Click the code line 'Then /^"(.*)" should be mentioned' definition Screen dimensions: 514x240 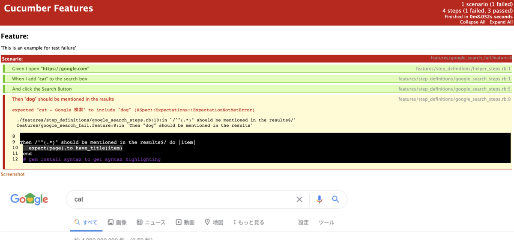[108, 142]
